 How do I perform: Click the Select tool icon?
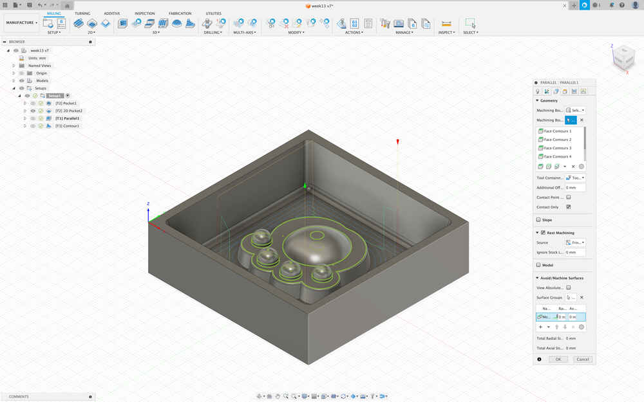pos(470,23)
